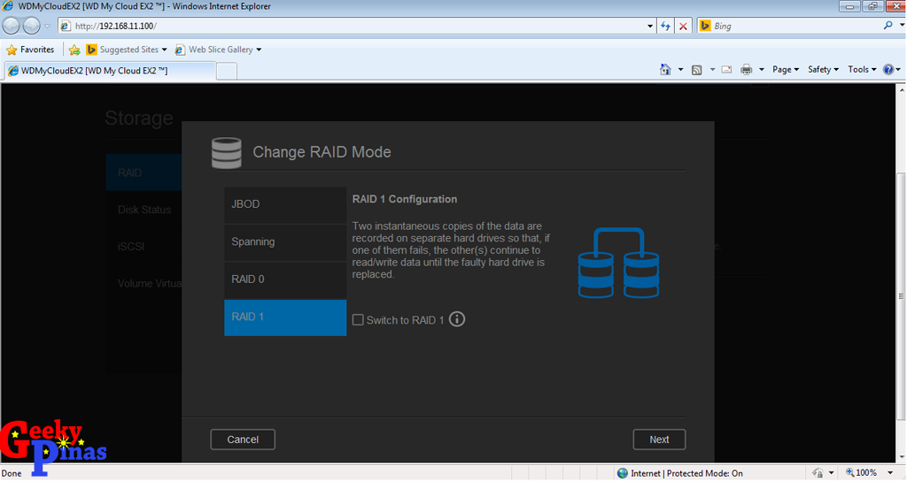The image size is (907, 482).
Task: Run the search with the magnifier icon
Action: (x=888, y=26)
